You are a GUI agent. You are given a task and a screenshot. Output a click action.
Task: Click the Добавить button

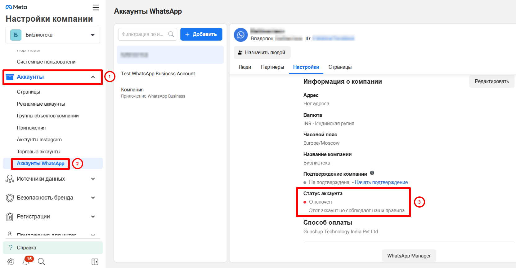tap(201, 34)
